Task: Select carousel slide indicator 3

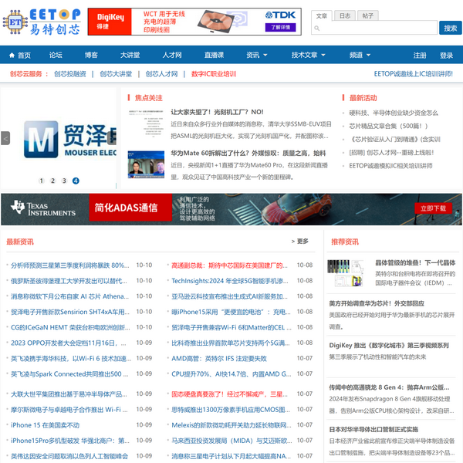Action: tap(64, 181)
